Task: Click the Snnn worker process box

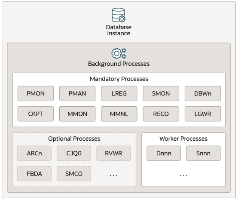Action: click(x=203, y=153)
